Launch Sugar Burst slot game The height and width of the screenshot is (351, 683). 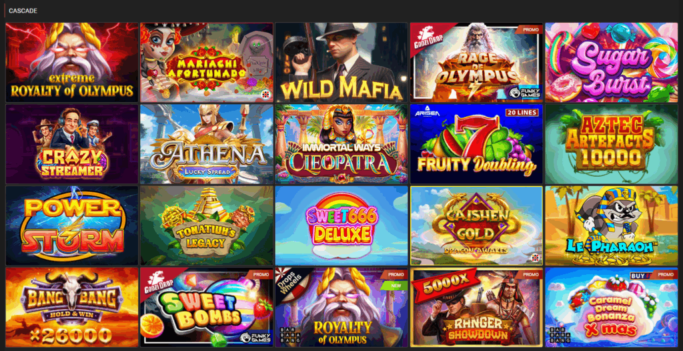[x=612, y=62]
